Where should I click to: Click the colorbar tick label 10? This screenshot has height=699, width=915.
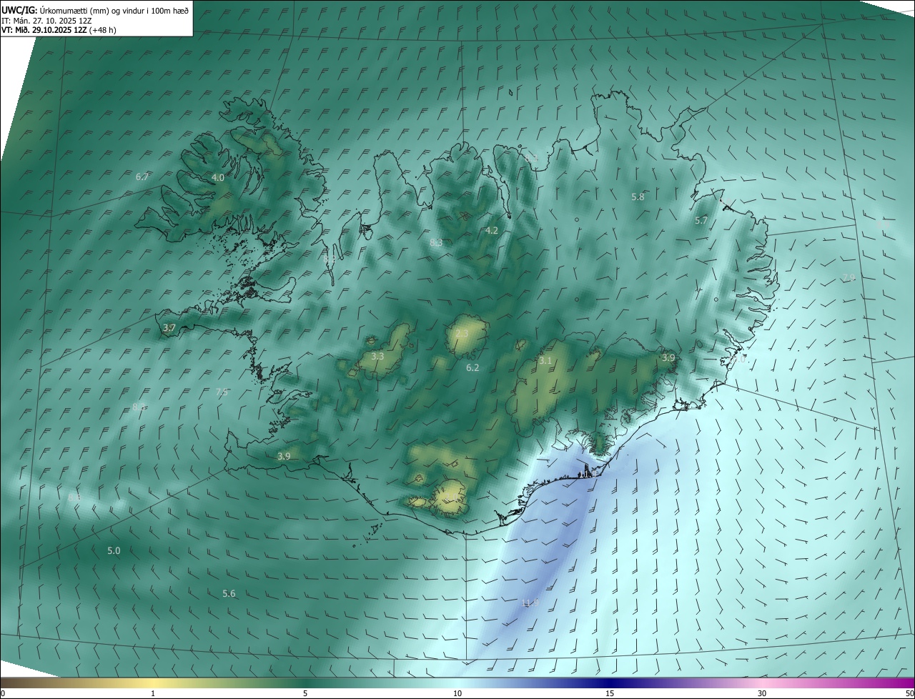457,693
